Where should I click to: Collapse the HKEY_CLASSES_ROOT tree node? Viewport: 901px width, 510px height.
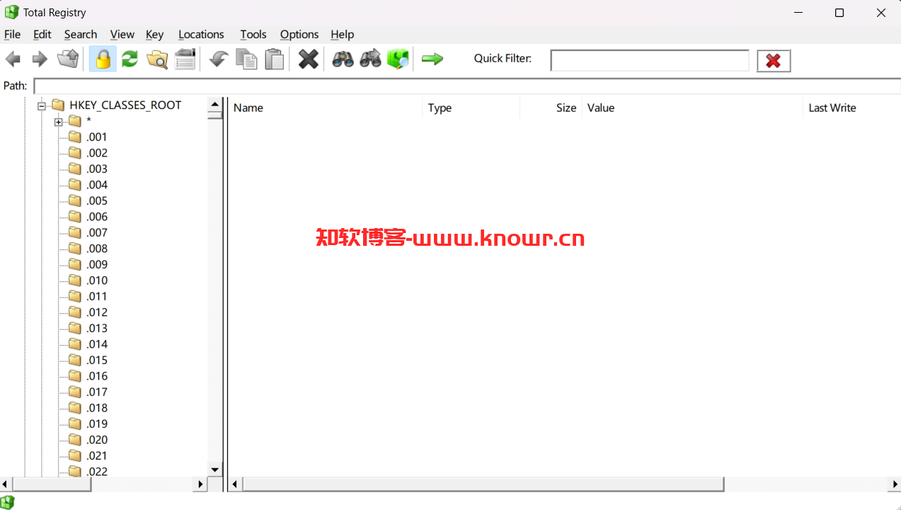click(x=42, y=106)
